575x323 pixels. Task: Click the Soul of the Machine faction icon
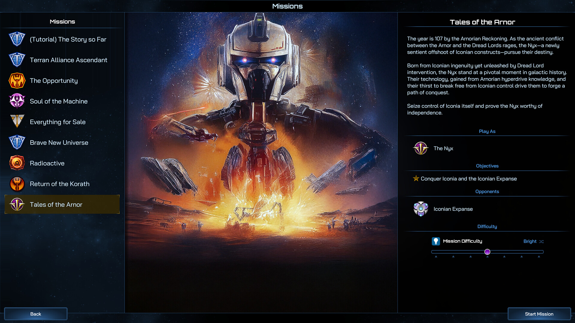pyautogui.click(x=17, y=101)
